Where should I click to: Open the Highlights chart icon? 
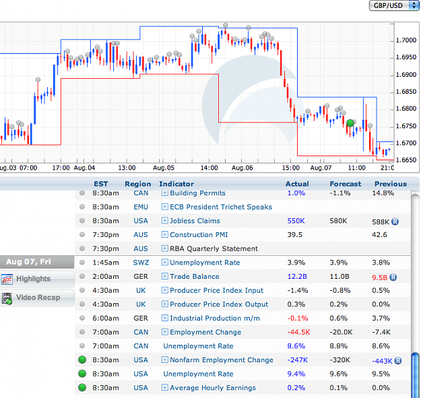click(x=7, y=279)
